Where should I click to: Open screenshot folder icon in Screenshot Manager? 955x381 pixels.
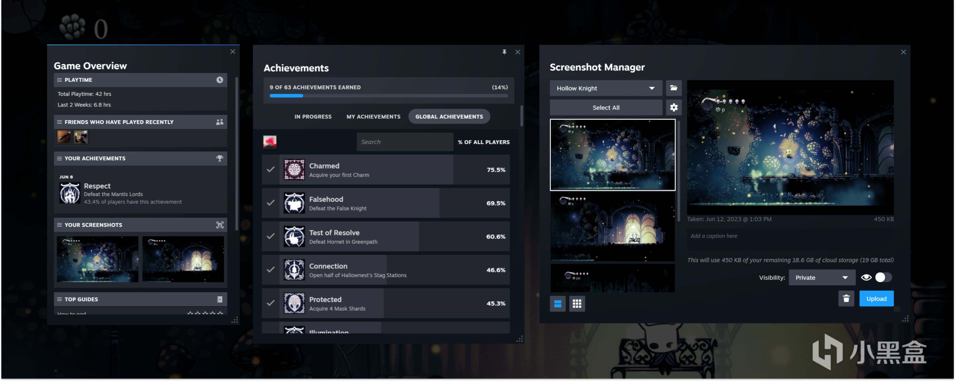tap(673, 88)
